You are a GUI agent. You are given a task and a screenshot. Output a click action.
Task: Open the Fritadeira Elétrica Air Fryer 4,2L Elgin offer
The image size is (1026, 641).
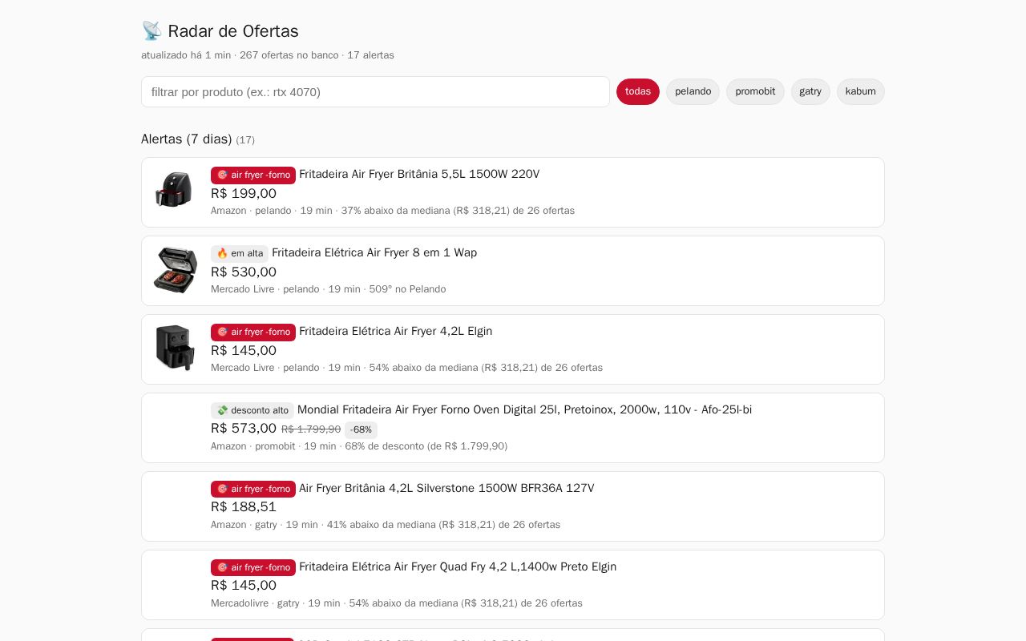click(x=396, y=331)
